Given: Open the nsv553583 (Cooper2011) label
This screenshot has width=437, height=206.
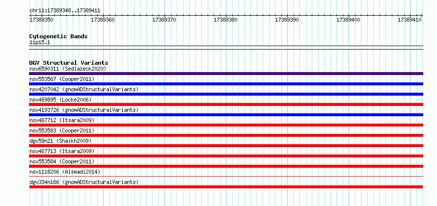Looking at the screenshot, I should 62,130.
